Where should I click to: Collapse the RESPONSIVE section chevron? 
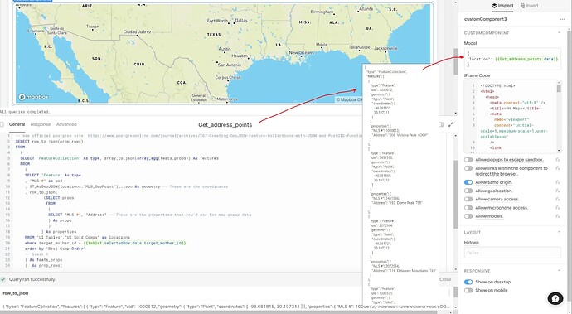tap(560, 271)
